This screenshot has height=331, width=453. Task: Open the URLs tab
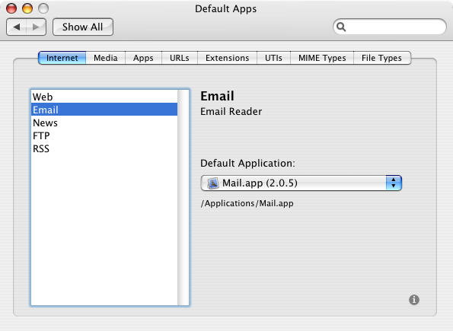180,58
